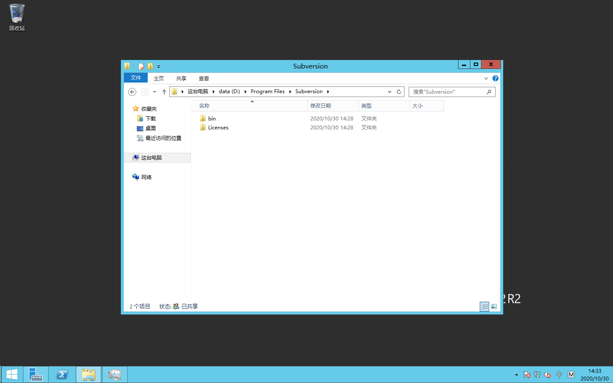Launch PowerShell from the taskbar
This screenshot has height=383, width=613.
pos(62,374)
